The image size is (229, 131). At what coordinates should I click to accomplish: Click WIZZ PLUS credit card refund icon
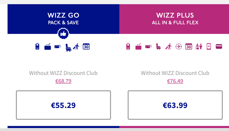pyautogui.click(x=219, y=47)
